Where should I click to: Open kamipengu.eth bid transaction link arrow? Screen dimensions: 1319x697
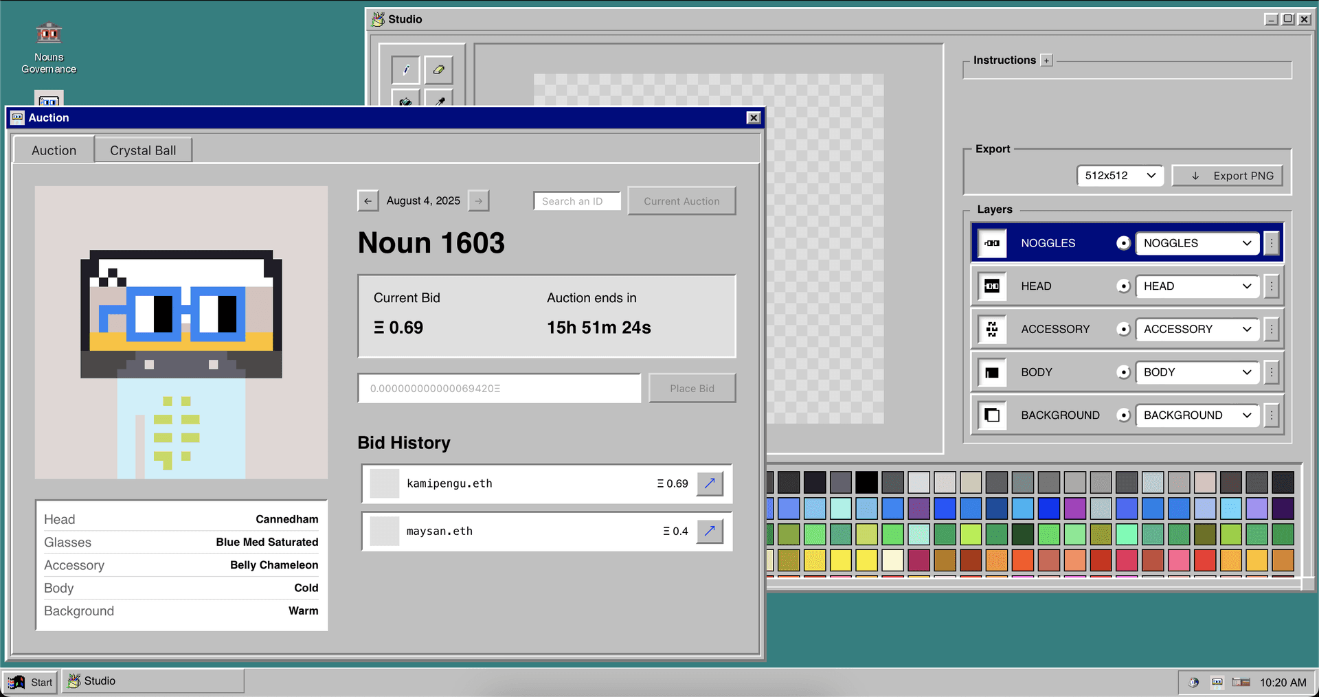(x=710, y=483)
